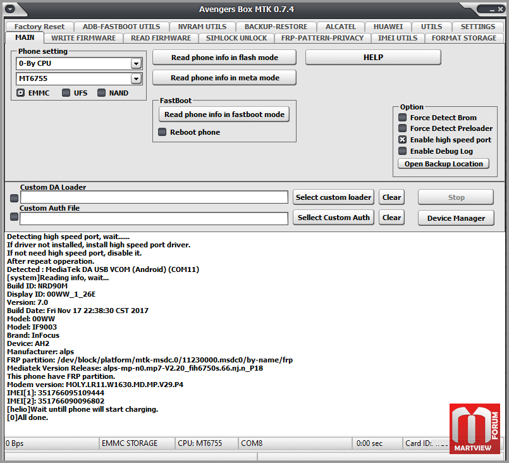Select the MAIN tab
The image size is (509, 463).
click(25, 38)
